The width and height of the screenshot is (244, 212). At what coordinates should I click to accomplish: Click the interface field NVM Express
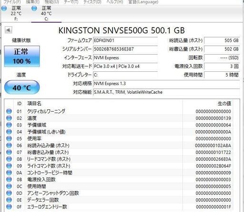[125, 58]
